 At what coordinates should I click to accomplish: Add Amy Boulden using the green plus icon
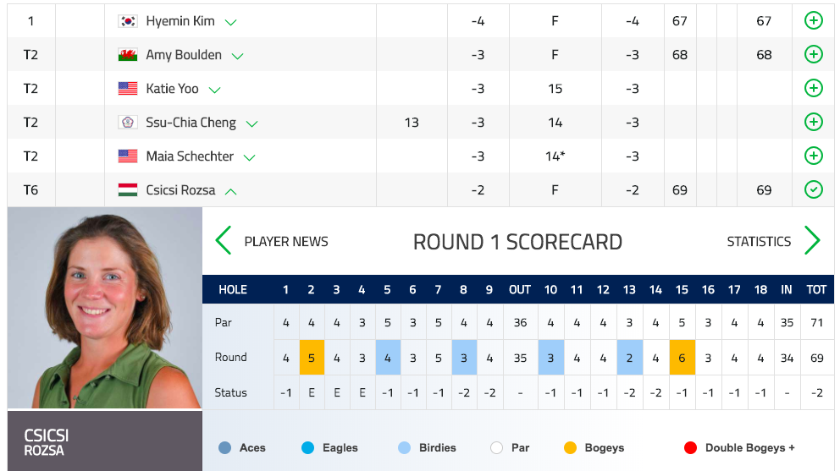813,55
